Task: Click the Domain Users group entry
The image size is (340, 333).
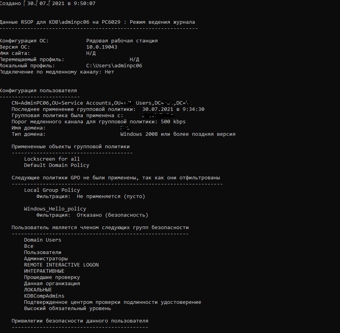Action: click(42, 240)
